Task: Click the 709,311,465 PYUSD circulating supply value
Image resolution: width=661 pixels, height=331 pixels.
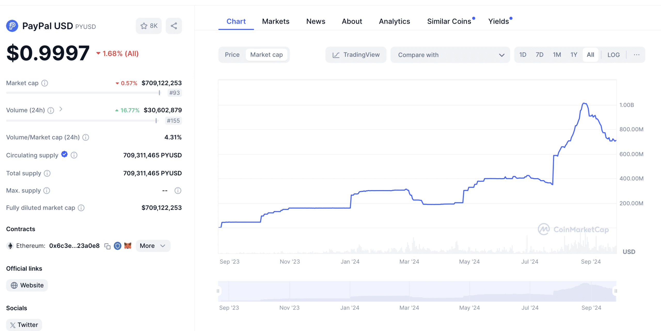Action: click(x=152, y=155)
